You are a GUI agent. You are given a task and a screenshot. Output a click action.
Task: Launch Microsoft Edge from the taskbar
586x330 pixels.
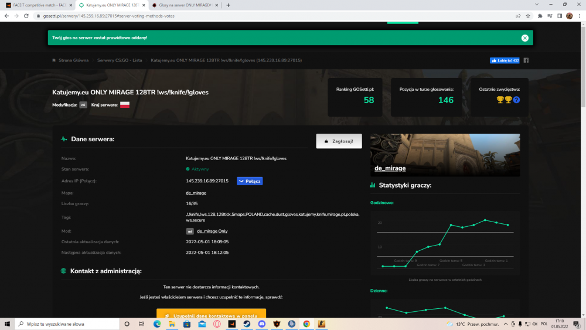[157, 324]
